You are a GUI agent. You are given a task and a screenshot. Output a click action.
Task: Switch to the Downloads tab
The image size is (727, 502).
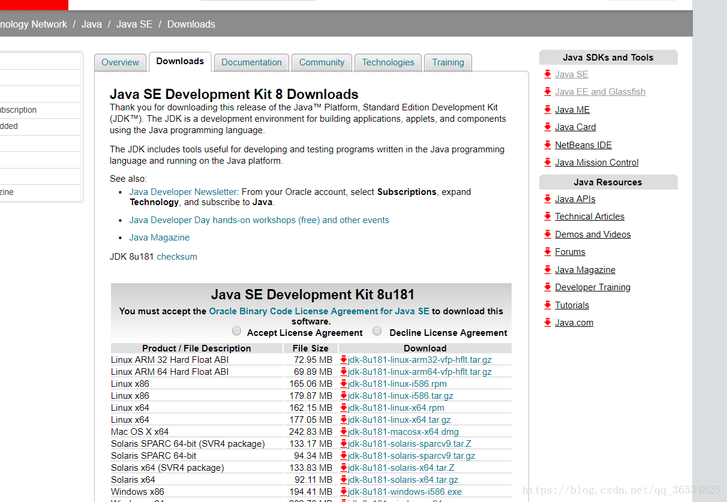(x=180, y=61)
